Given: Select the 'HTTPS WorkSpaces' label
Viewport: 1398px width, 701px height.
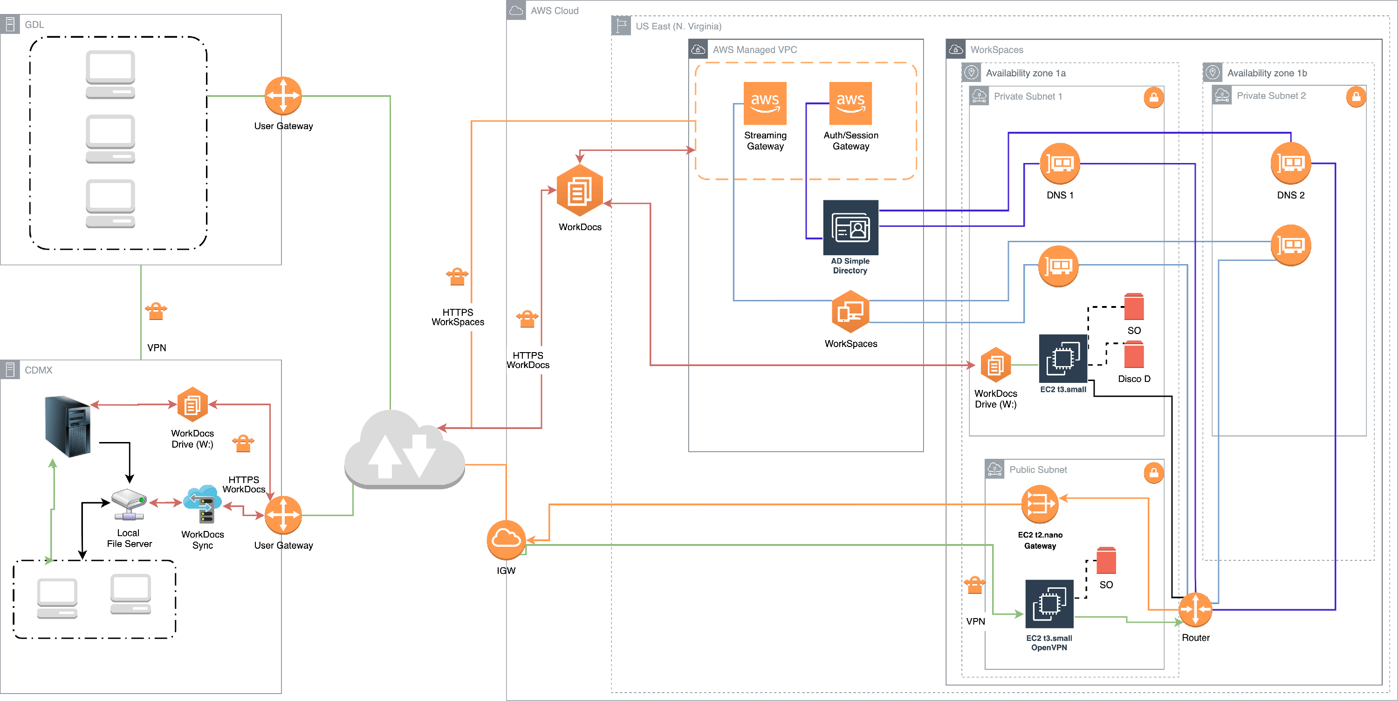Looking at the screenshot, I should (458, 317).
